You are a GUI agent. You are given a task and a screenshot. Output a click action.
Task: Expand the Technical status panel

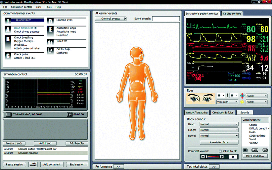click(x=214, y=167)
